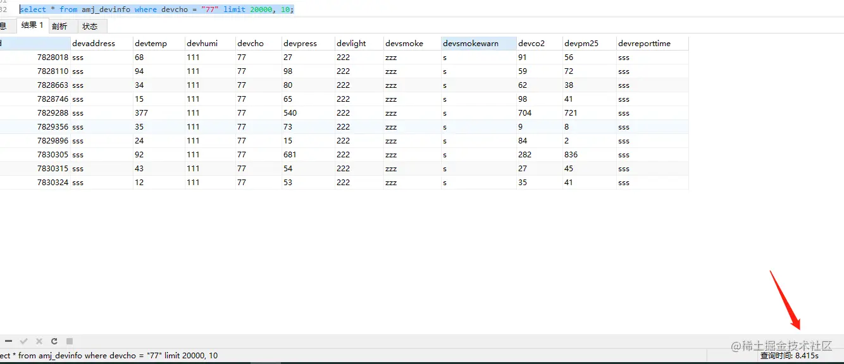The image size is (844, 364).
Task: Click the devhumi column header
Action: (210, 44)
